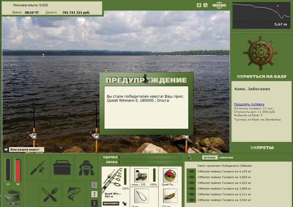293x207 pixels.
Task: Switch to the СОБЫТИЯ tab
Action: click(226, 158)
